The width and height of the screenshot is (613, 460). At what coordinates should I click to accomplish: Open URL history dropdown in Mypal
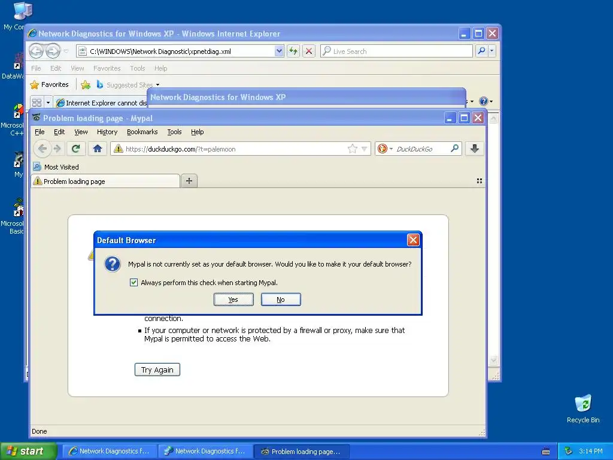point(365,149)
